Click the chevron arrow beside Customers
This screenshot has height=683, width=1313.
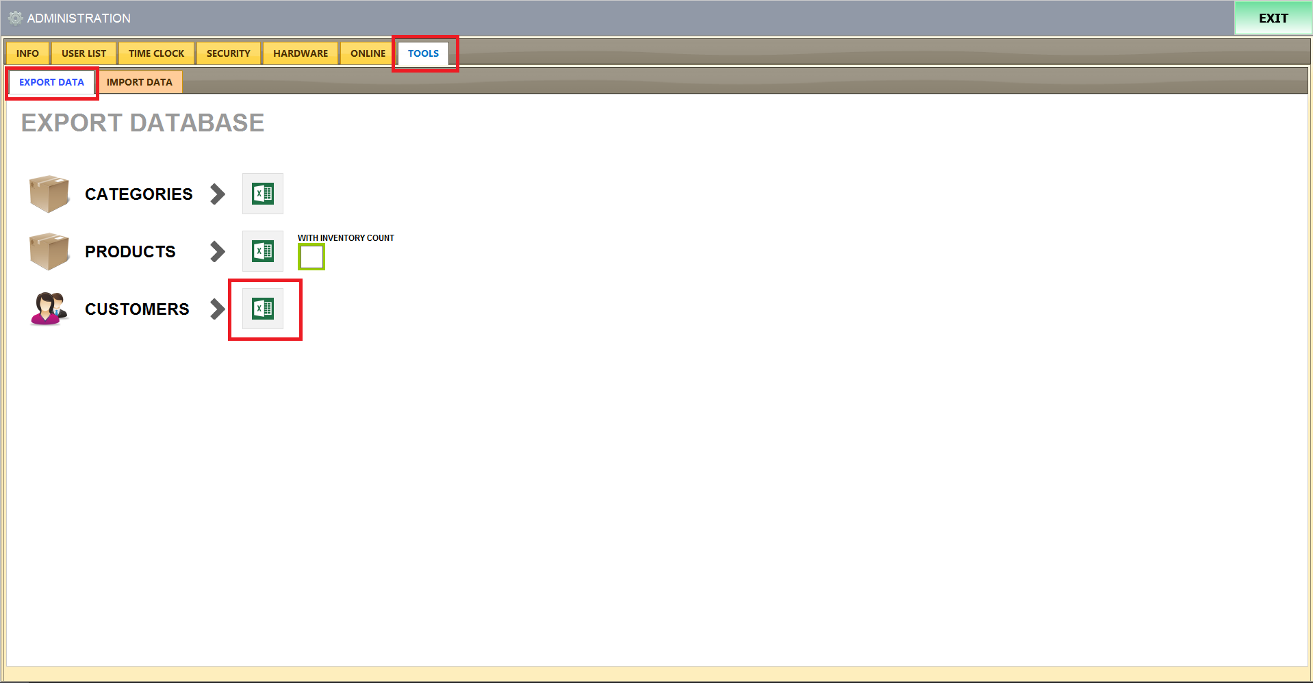(218, 309)
